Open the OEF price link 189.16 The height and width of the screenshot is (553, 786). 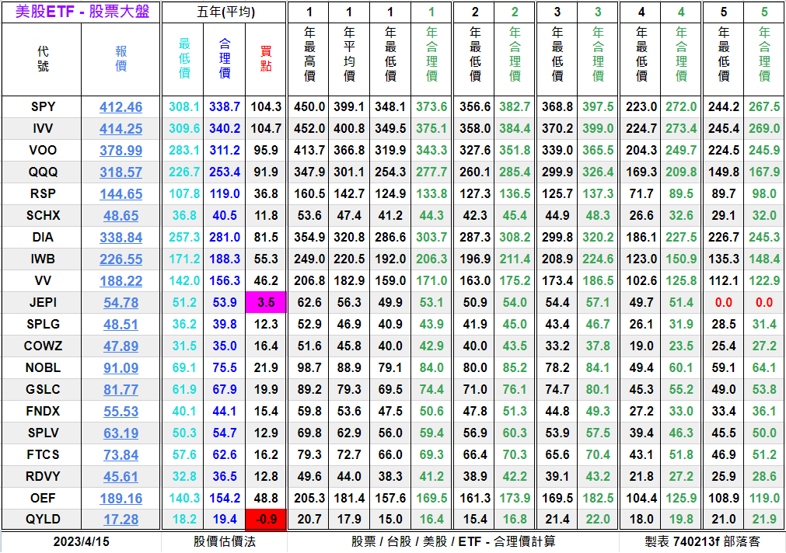[121, 498]
